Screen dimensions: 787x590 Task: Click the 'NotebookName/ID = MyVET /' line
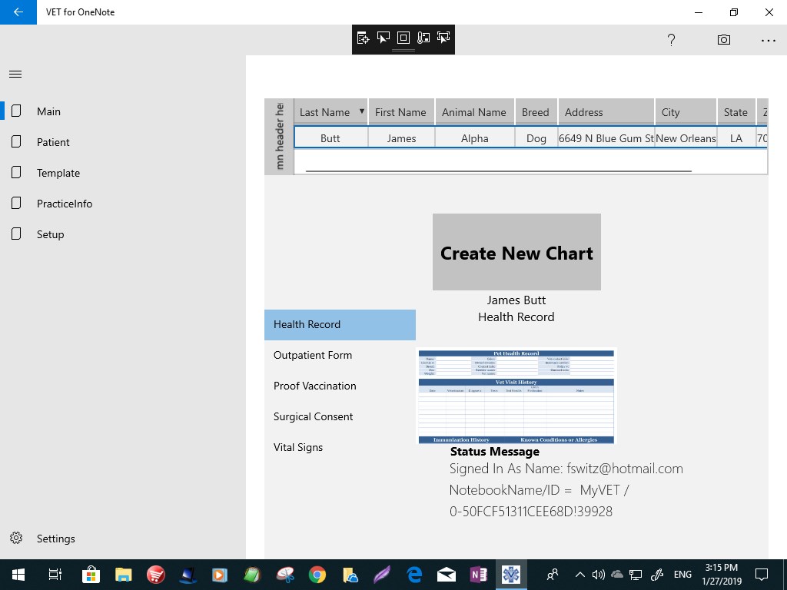click(x=539, y=490)
